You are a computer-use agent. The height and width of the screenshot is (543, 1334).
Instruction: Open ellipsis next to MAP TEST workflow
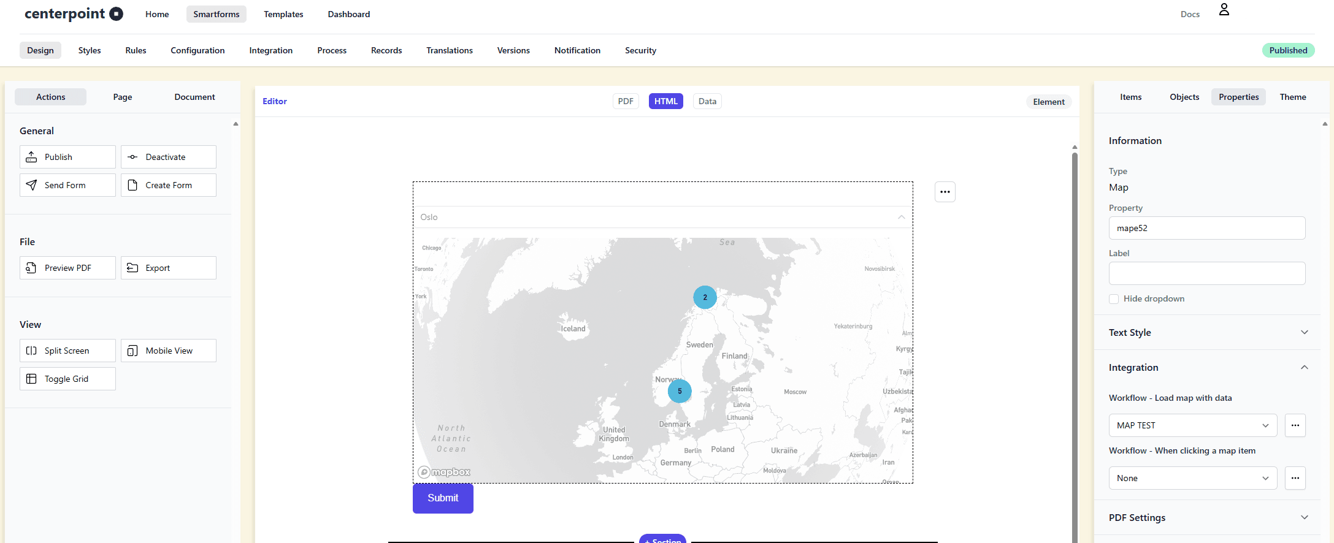click(x=1295, y=425)
